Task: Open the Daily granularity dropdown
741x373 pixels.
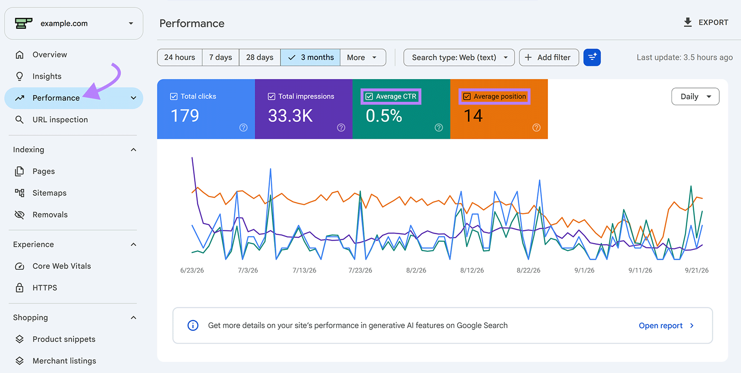Action: [695, 97]
